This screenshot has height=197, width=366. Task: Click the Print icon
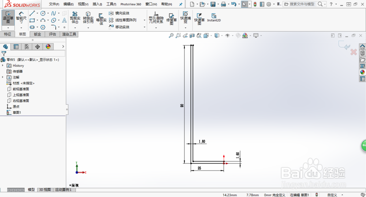tap(223, 4)
